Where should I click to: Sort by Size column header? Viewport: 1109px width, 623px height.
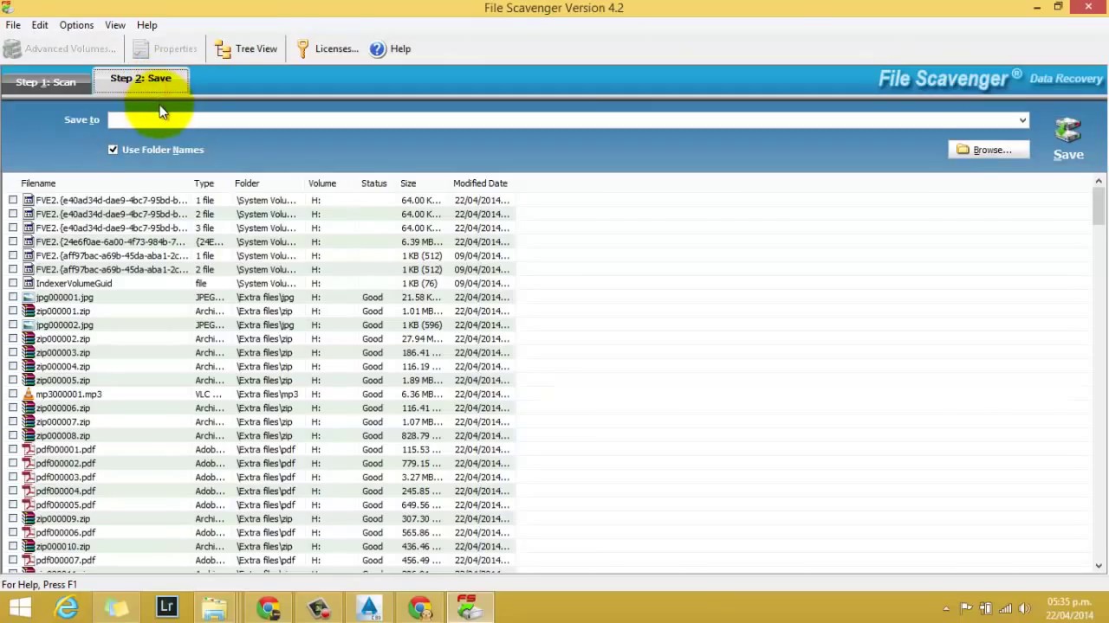(x=408, y=183)
